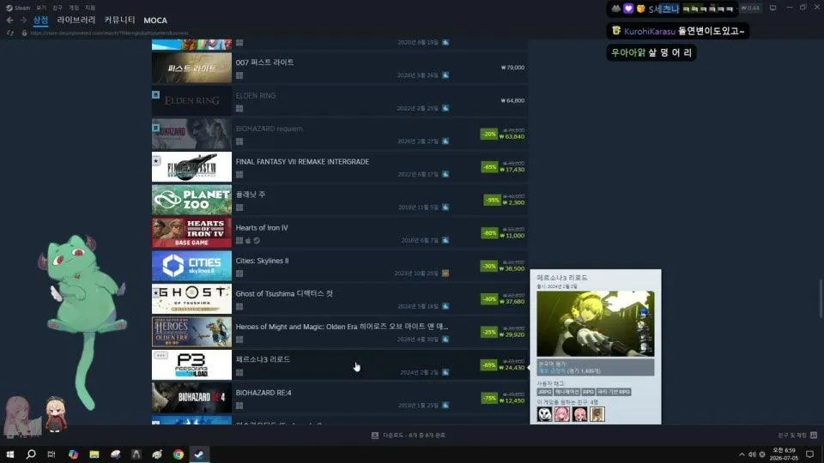Open FINAL FANTASY VII REMAKE INTERGRADE title
The height and width of the screenshot is (463, 824).
pos(302,162)
